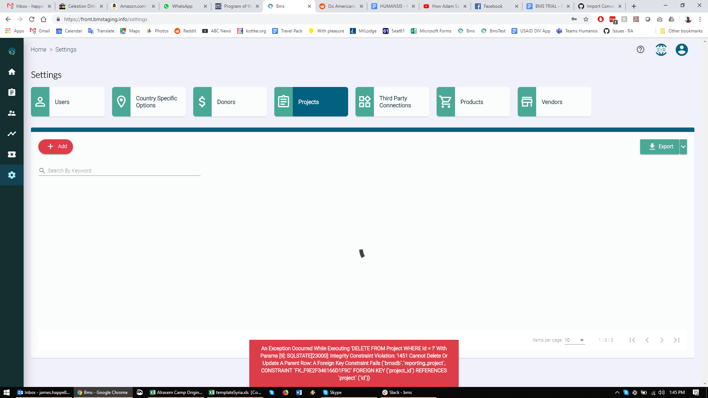Open the beneficiaries people icon in sidebar
Image resolution: width=708 pixels, height=398 pixels.
[12, 113]
